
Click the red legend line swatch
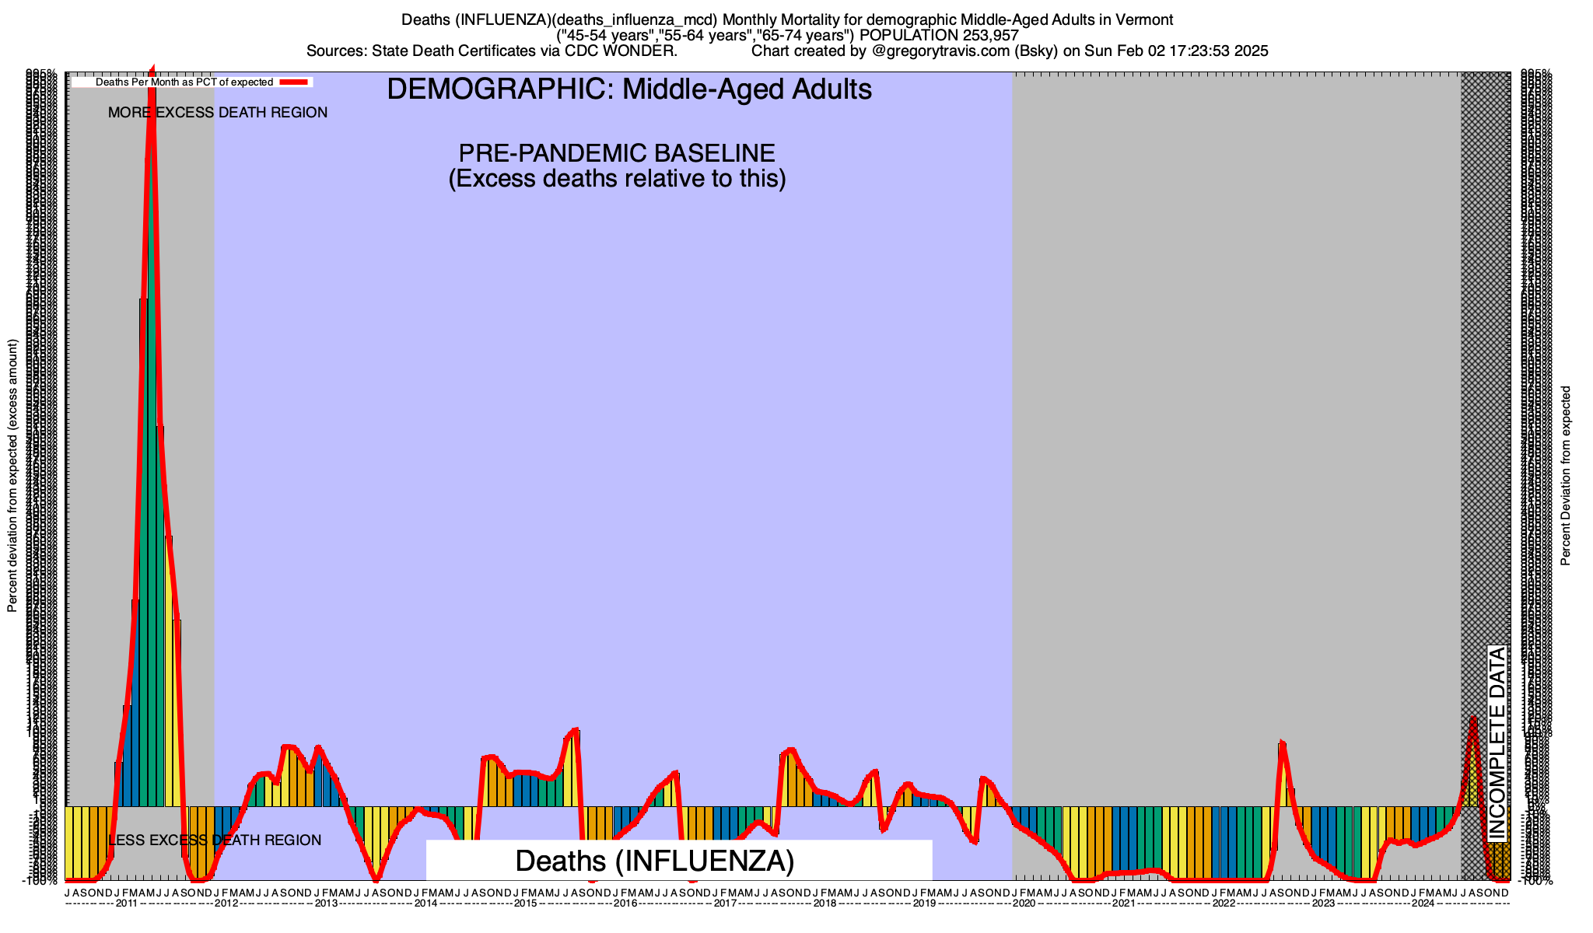point(294,82)
